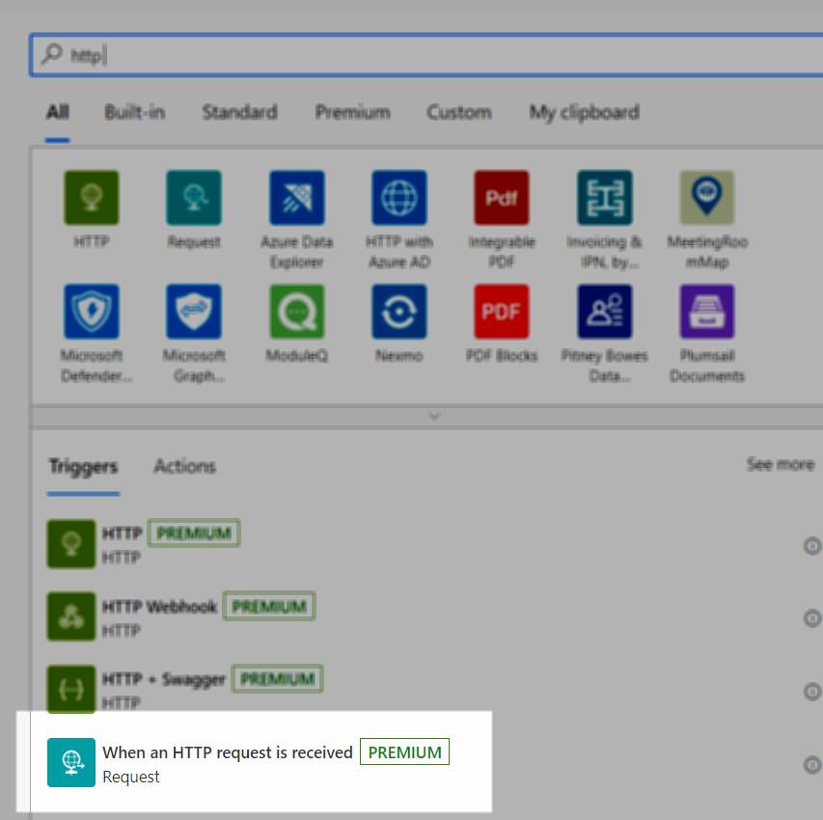Select the HTTP connector icon
823x820 pixels.
click(x=92, y=199)
